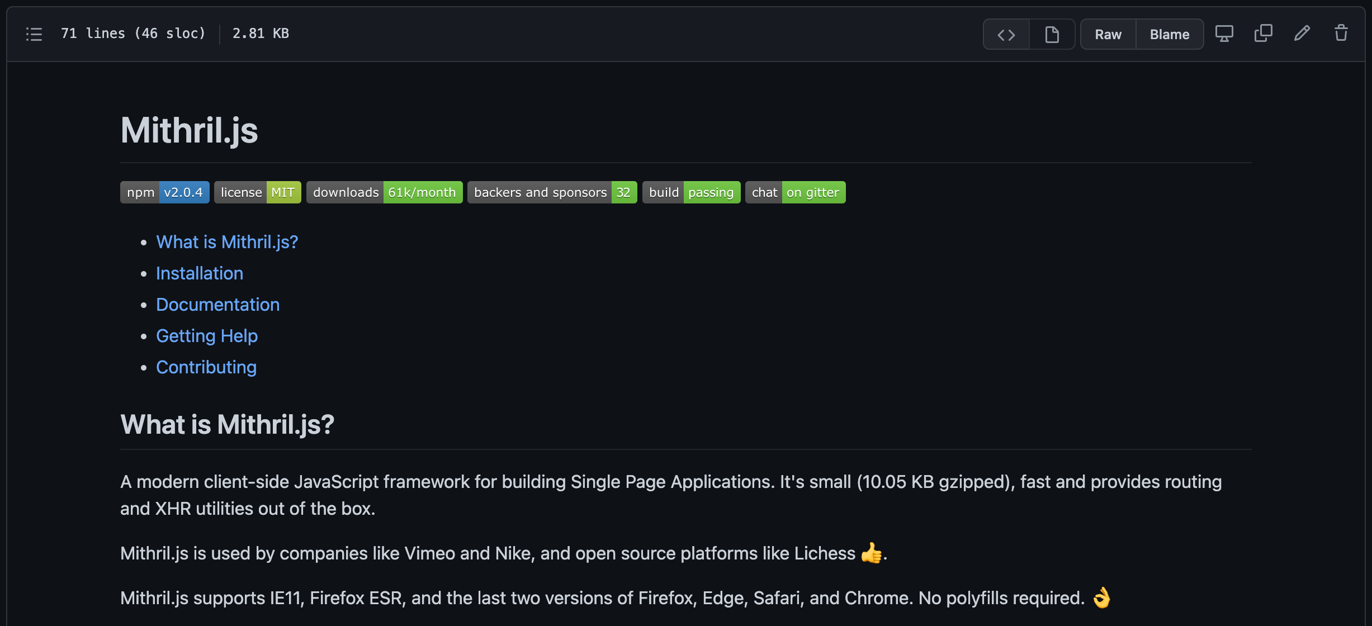Open the Documentation link
The width and height of the screenshot is (1372, 626).
pos(217,304)
